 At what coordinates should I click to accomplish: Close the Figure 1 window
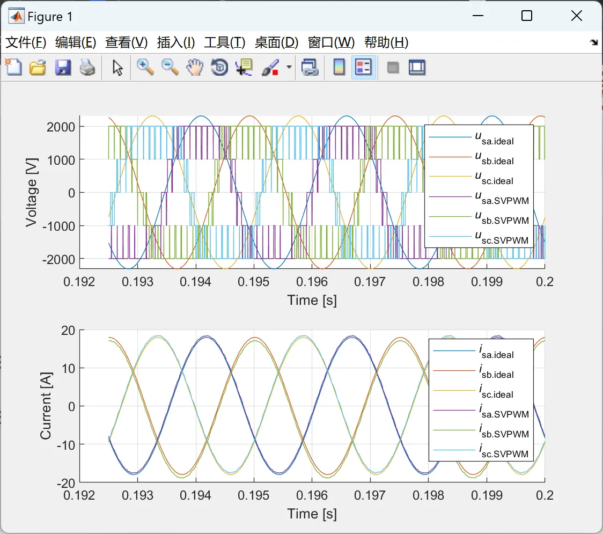(577, 16)
